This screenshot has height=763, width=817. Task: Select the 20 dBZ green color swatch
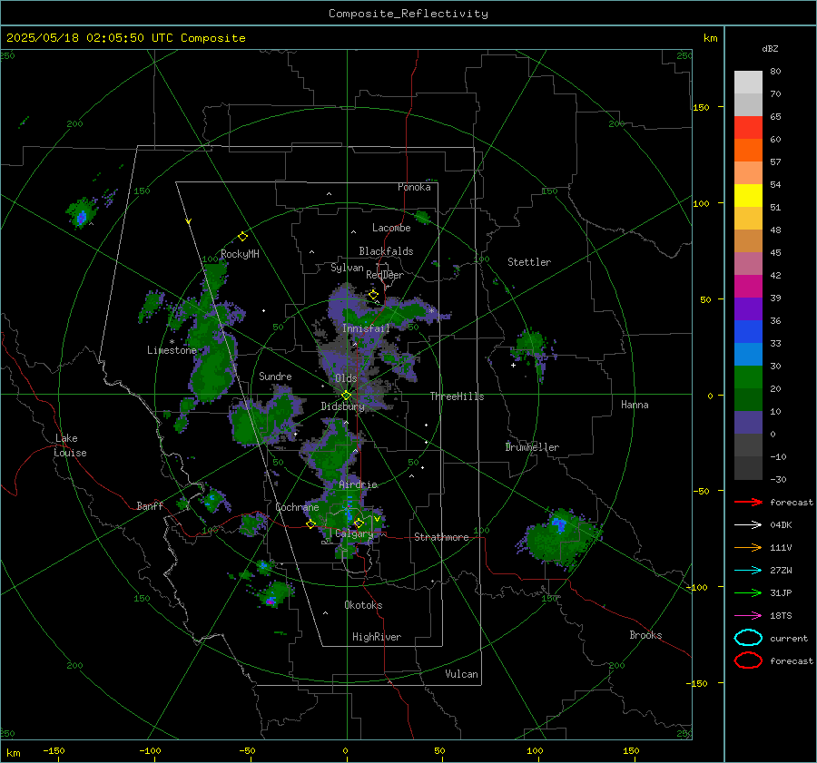tap(748, 377)
